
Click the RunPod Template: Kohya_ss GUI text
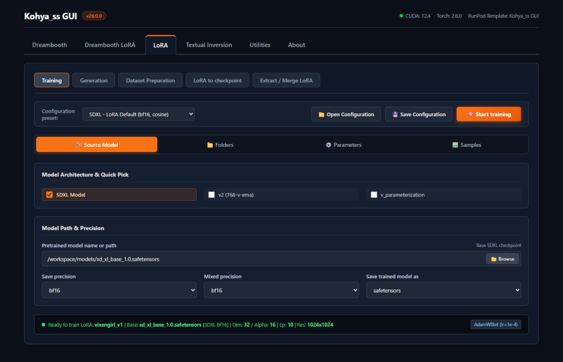click(504, 16)
